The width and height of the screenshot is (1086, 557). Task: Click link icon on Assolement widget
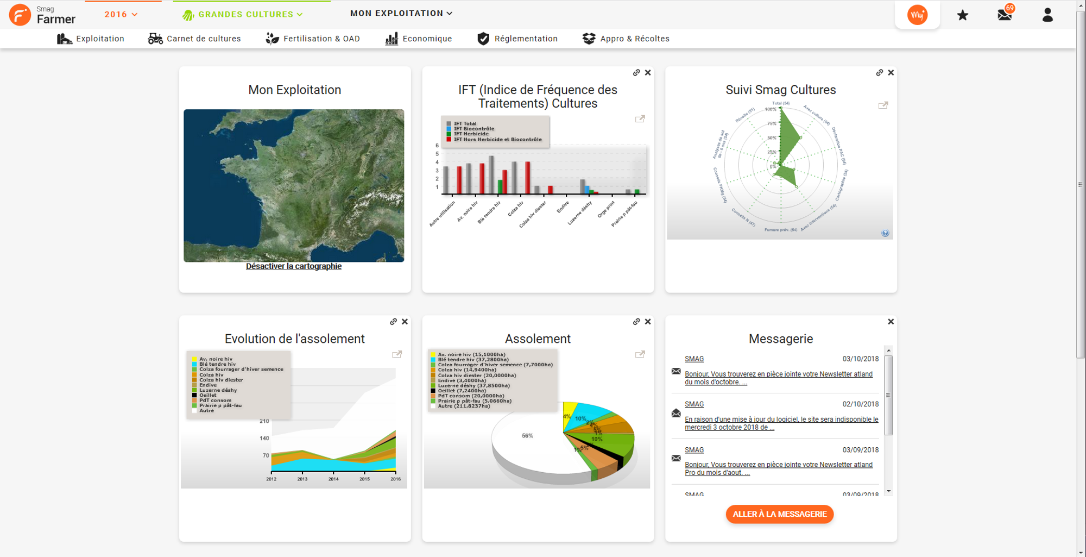click(x=636, y=322)
